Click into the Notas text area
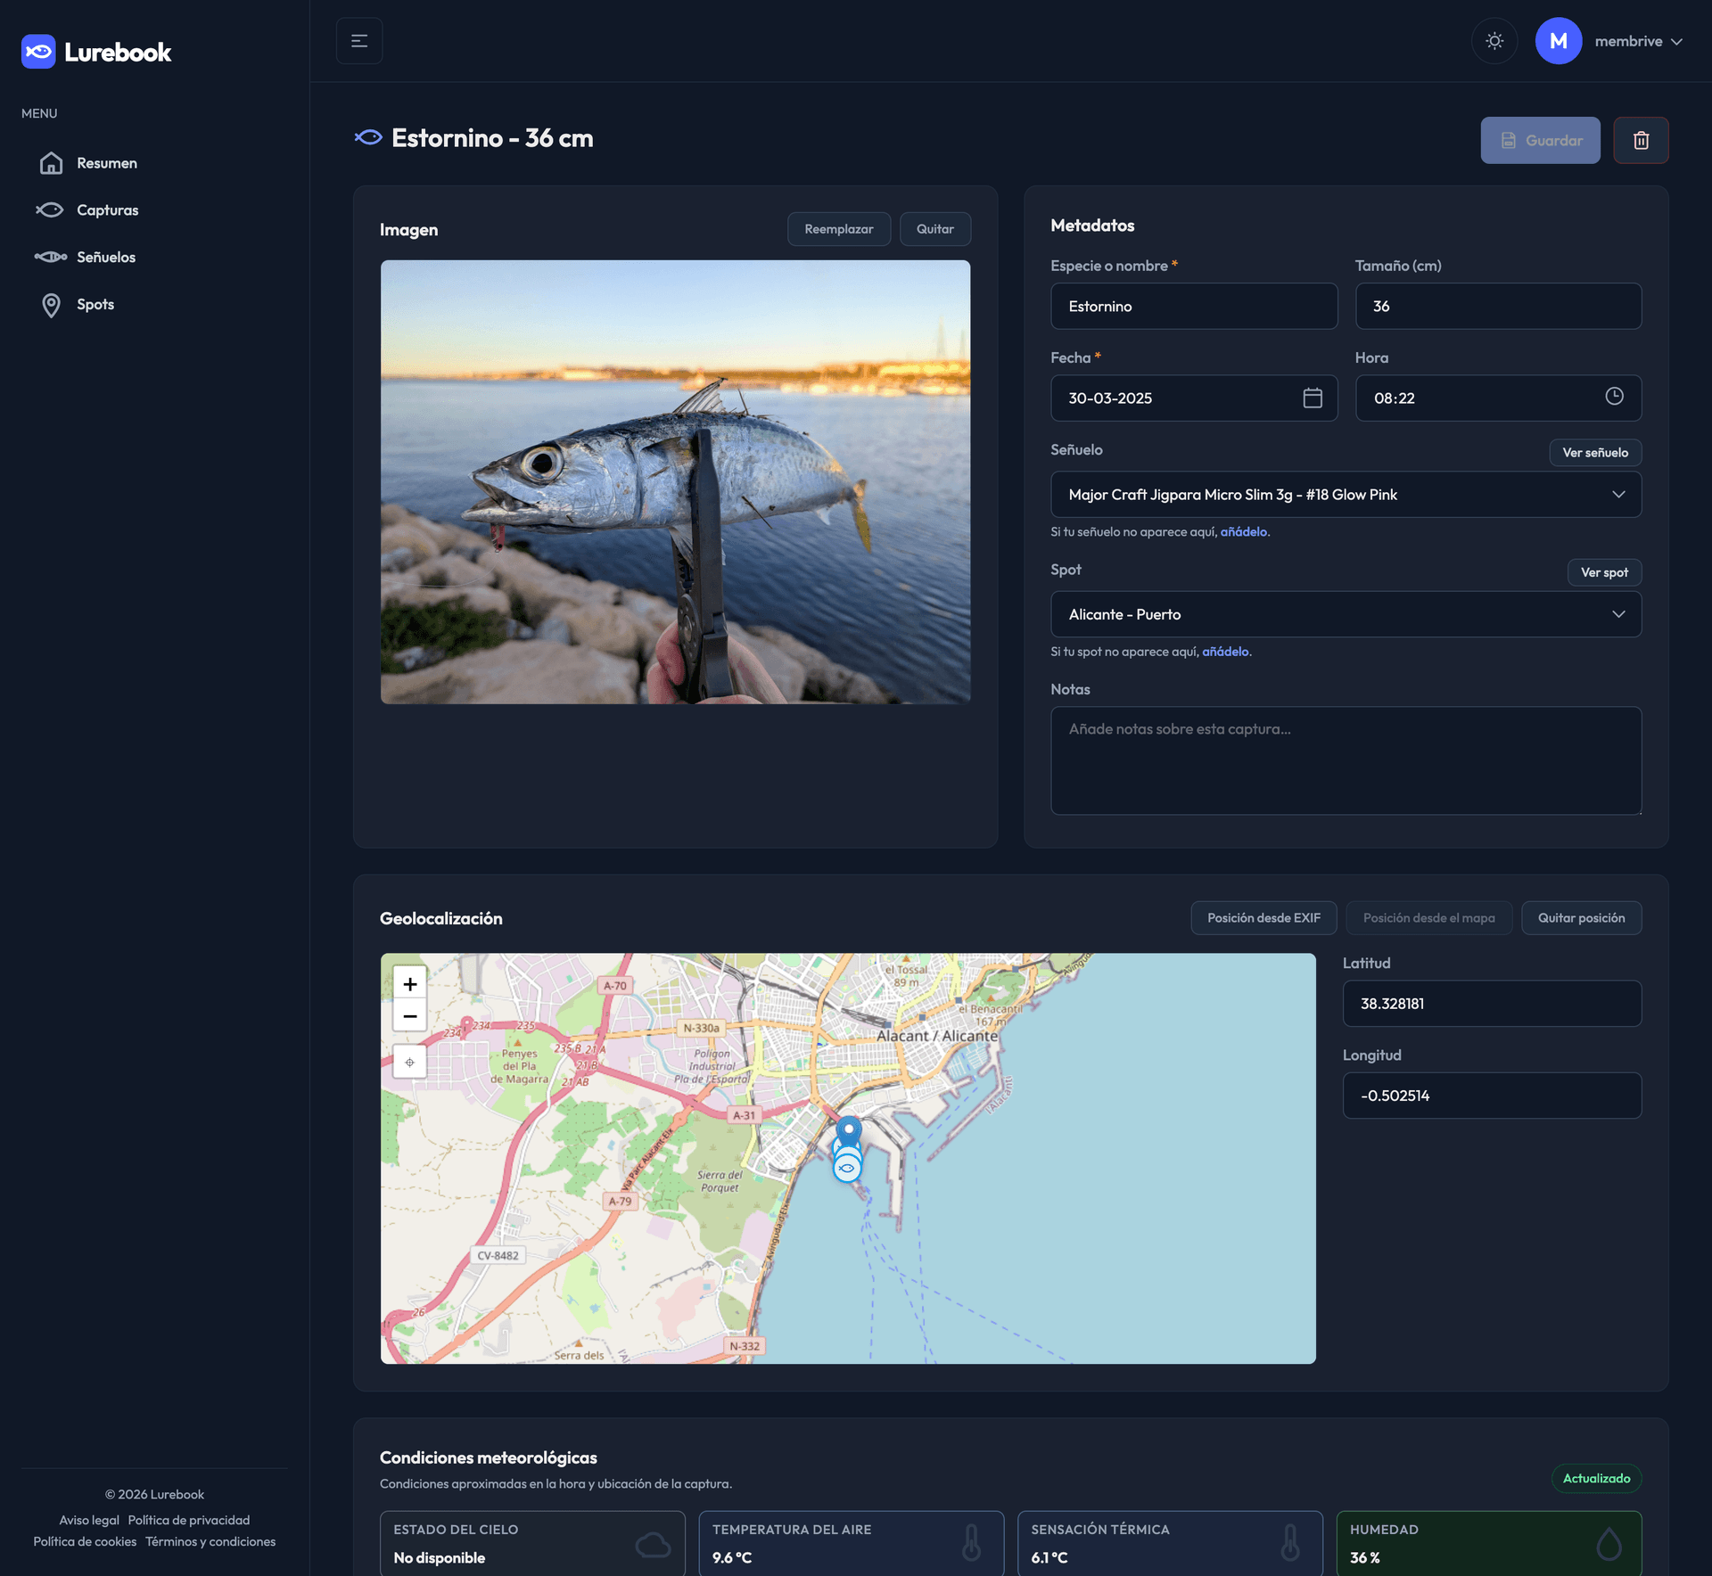Viewport: 1712px width, 1576px height. (1346, 760)
